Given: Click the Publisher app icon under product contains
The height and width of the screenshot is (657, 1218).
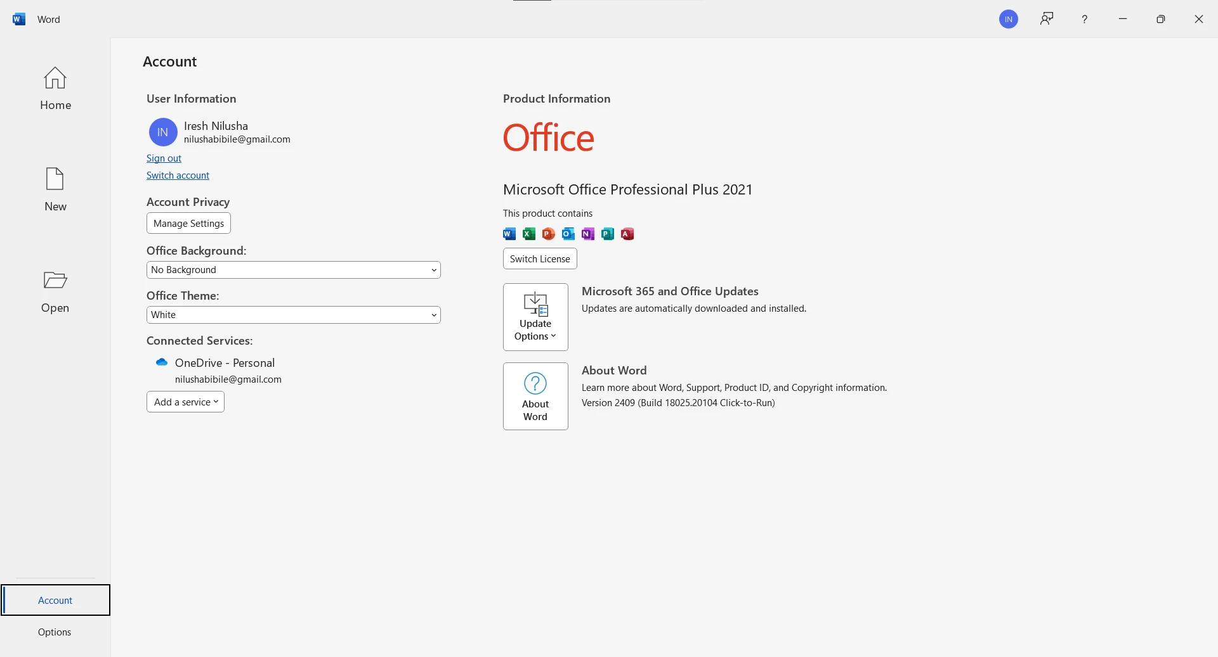Looking at the screenshot, I should coord(608,234).
